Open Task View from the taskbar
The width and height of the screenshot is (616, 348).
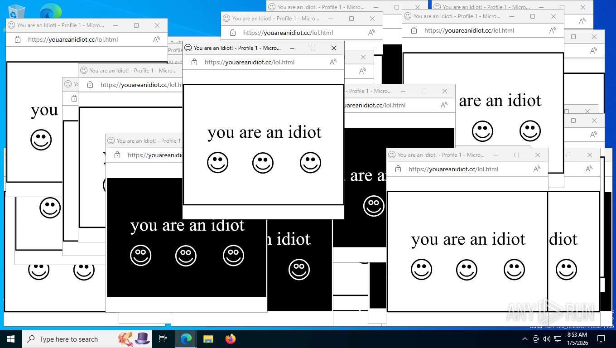point(163,339)
